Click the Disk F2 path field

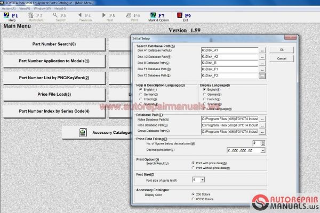pos(229,75)
